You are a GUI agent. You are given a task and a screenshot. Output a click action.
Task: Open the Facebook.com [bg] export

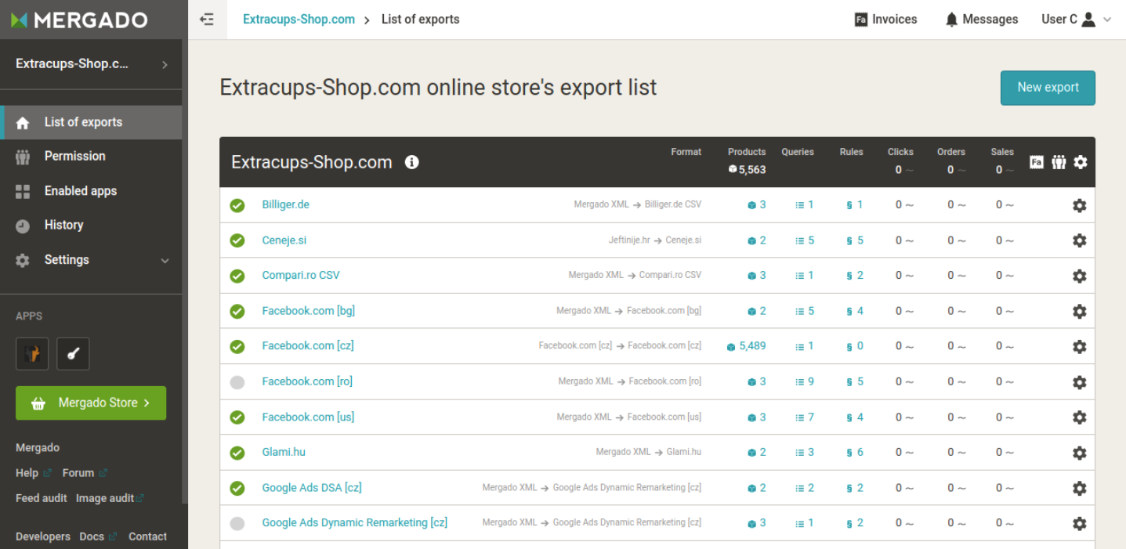(x=308, y=311)
